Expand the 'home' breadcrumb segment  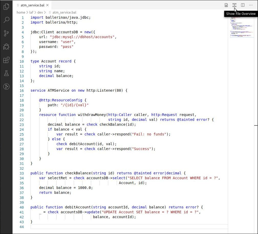(21, 12)
